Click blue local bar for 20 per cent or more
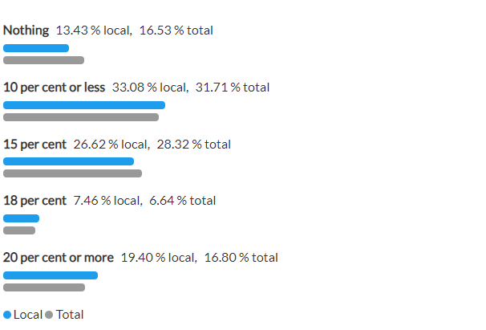Image resolution: width=486 pixels, height=330 pixels. click(51, 275)
